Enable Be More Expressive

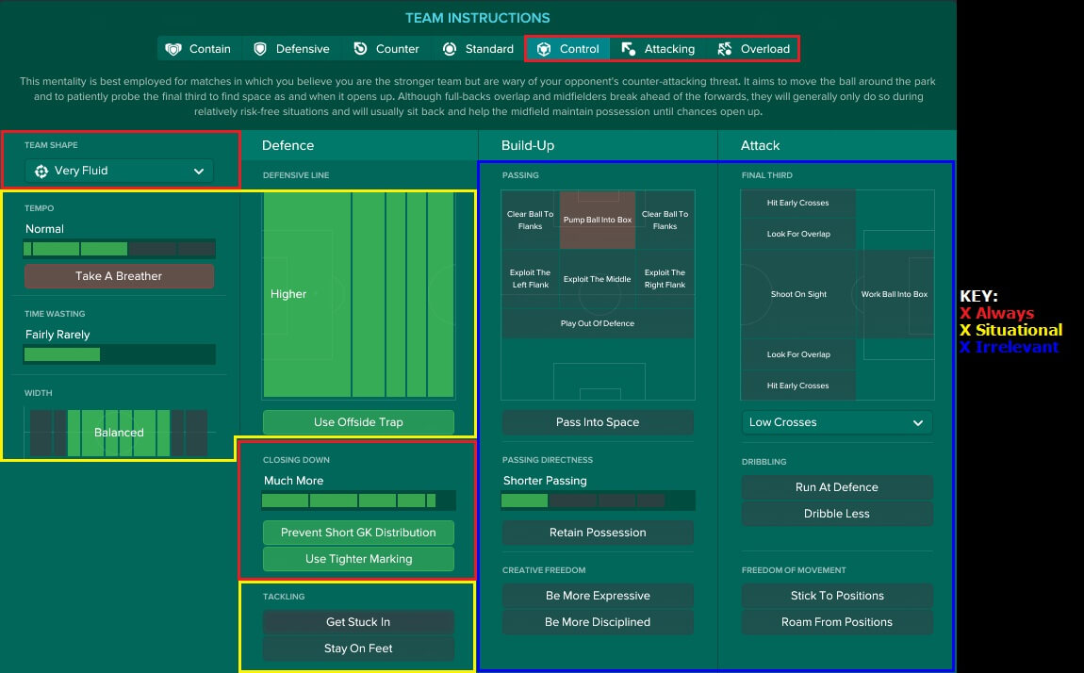tap(598, 596)
